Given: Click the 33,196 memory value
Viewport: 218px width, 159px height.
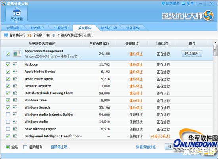Looking at the screenshot, I should tap(105, 108).
